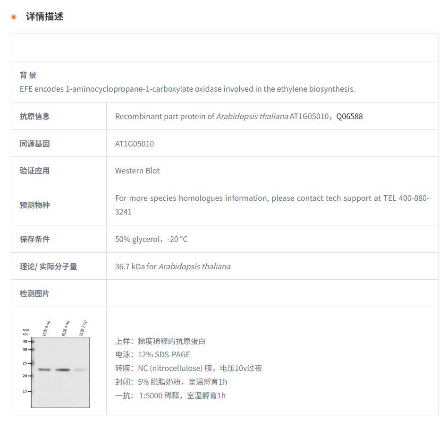Click the Western Blot application text

[137, 171]
